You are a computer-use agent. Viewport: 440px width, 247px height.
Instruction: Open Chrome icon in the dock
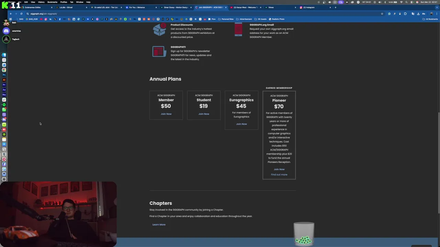point(4,70)
